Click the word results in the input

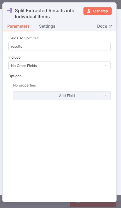coord(16,47)
